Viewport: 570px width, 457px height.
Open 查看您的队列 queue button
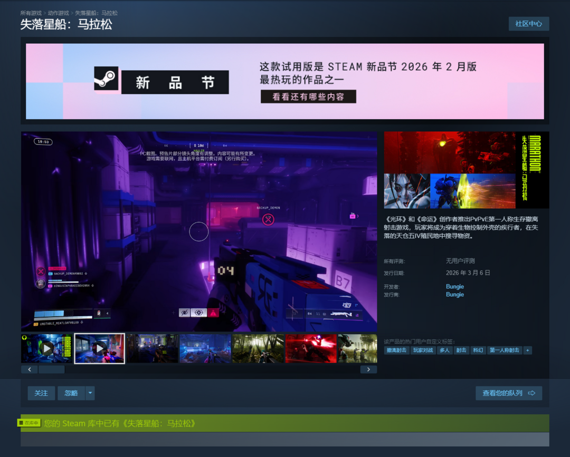508,393
